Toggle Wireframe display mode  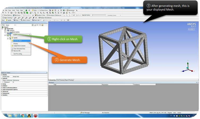pos(17,15)
